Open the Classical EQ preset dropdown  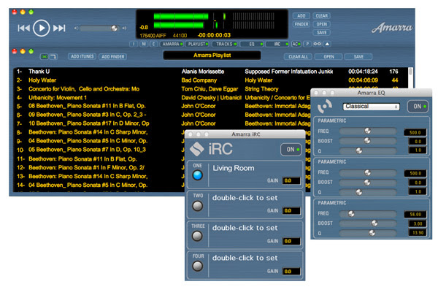tap(371, 107)
